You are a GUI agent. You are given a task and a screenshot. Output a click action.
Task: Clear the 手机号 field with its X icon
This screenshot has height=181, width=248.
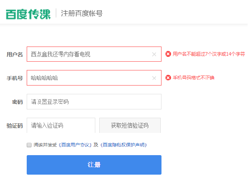click(x=154, y=78)
